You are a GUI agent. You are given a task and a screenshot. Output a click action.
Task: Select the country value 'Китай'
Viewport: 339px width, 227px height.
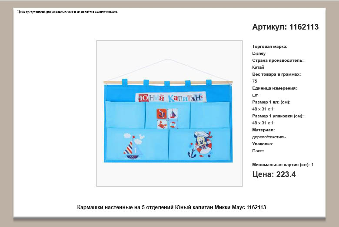(x=258, y=67)
